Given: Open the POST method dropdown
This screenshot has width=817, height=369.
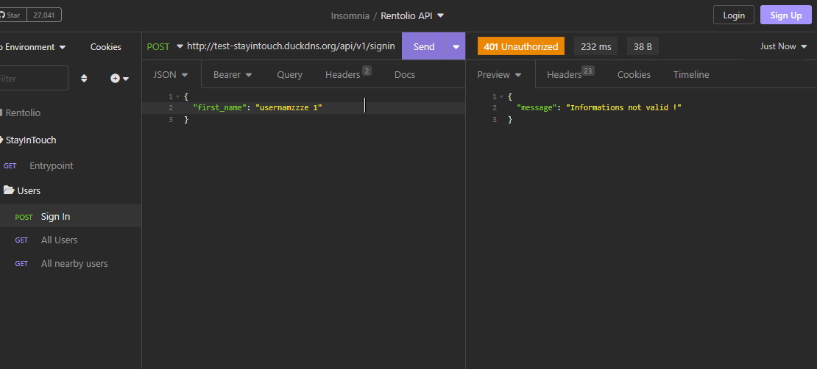Looking at the screenshot, I should (x=165, y=46).
